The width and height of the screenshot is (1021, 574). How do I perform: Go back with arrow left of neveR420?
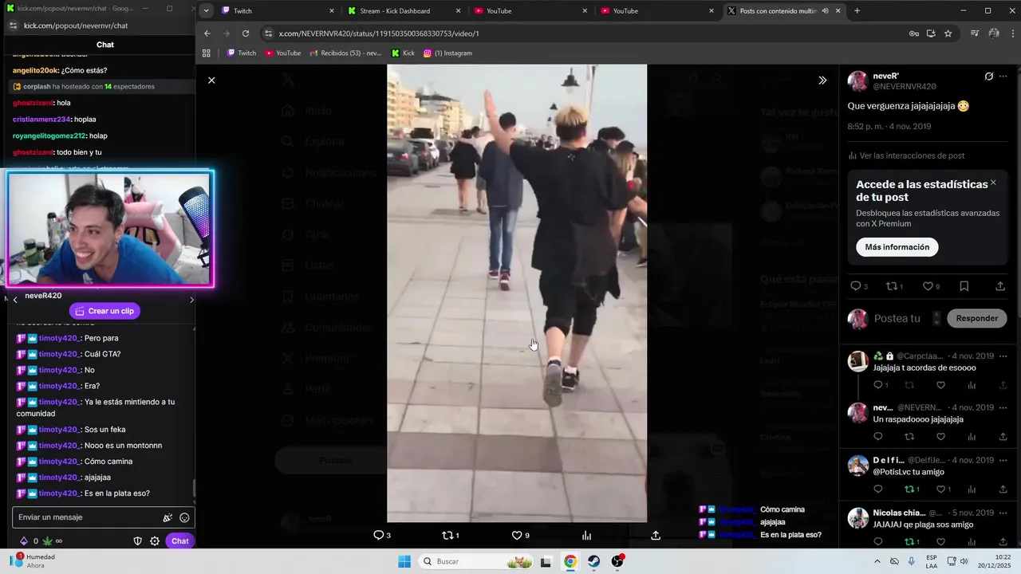[15, 300]
